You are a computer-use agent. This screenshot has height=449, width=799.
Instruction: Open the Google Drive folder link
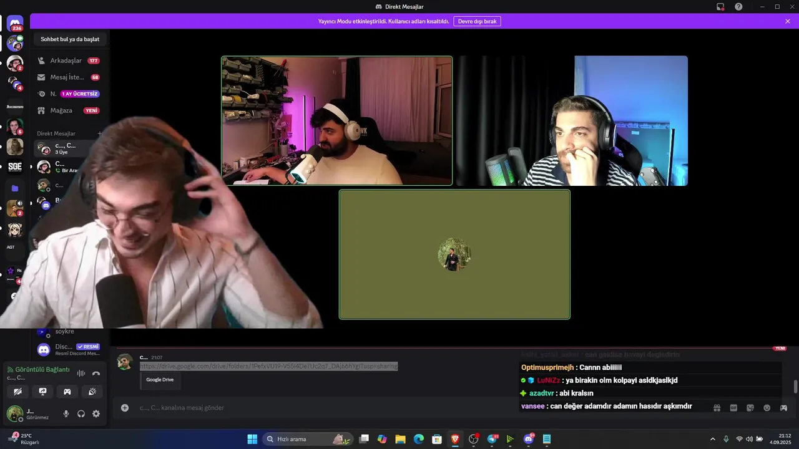tap(268, 366)
